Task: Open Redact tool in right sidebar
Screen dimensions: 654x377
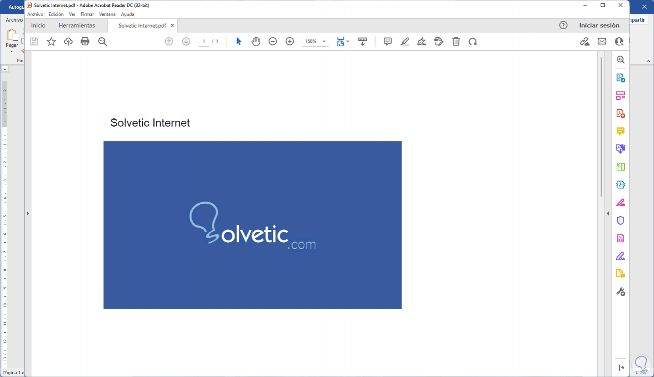Action: (x=621, y=203)
